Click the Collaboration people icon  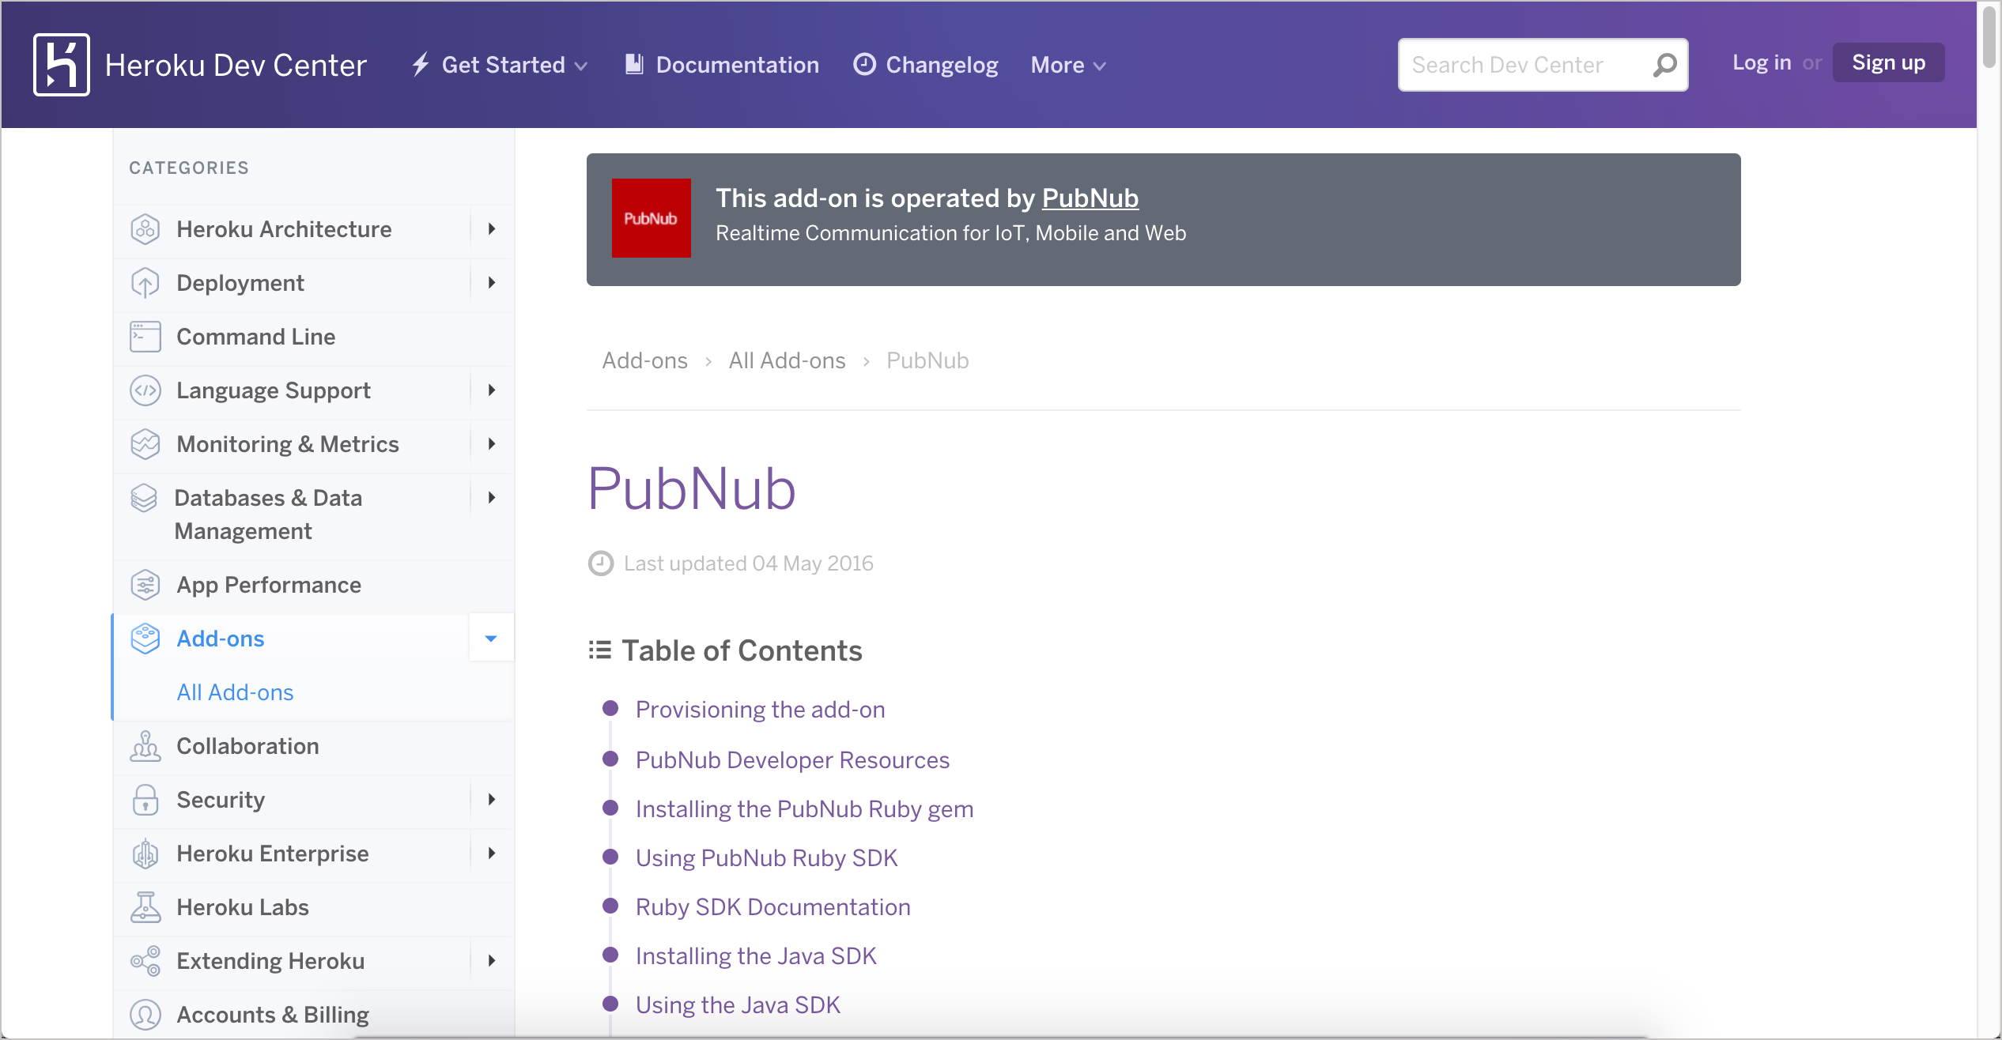[145, 746]
